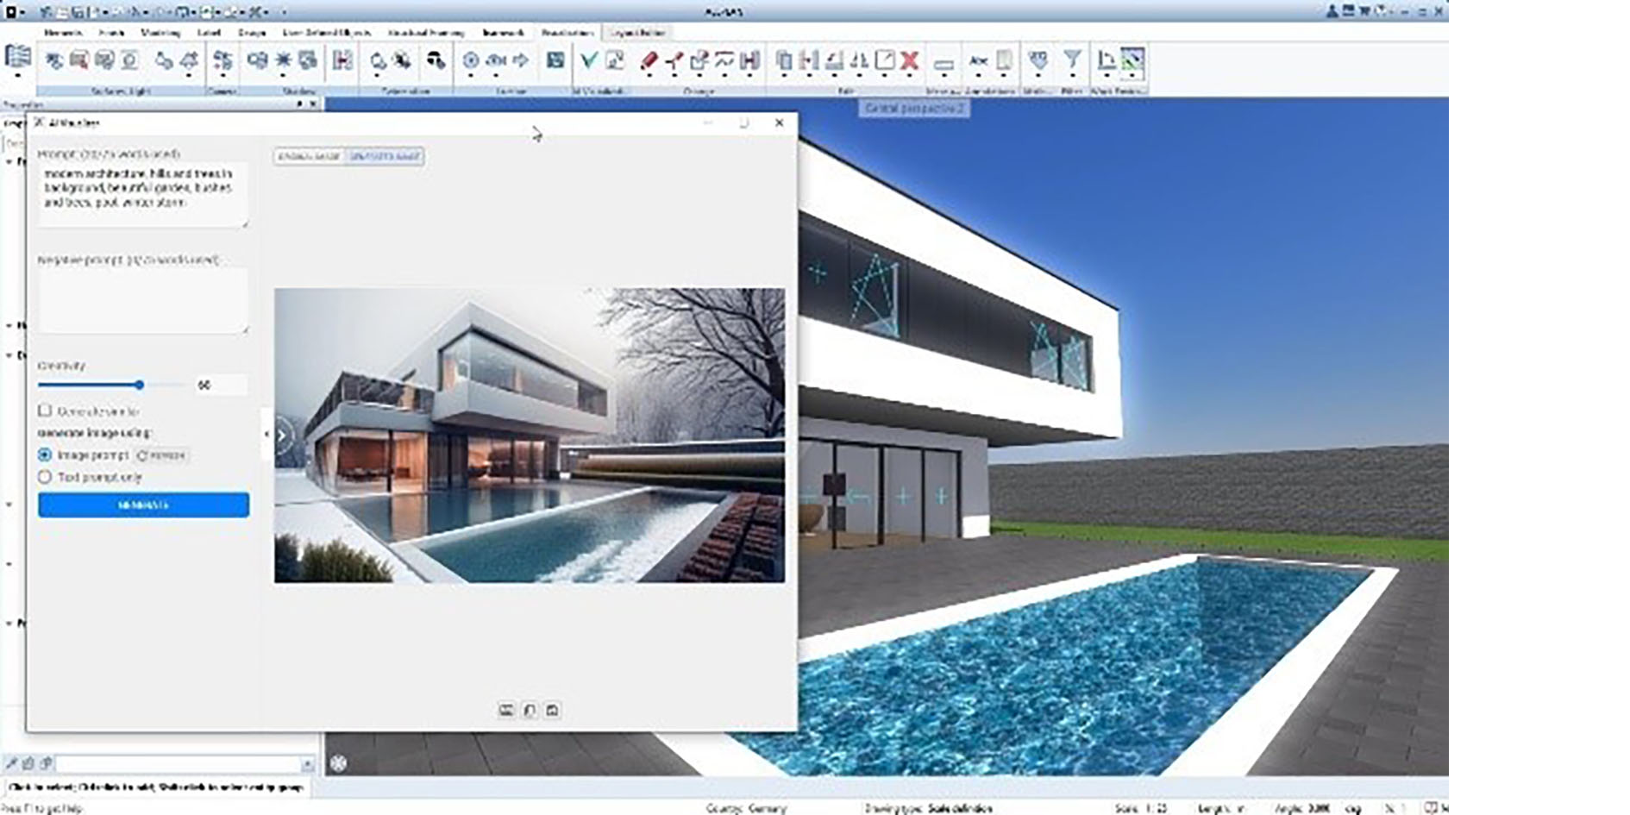
Task: Click the last icon below generated image
Action: point(553,710)
